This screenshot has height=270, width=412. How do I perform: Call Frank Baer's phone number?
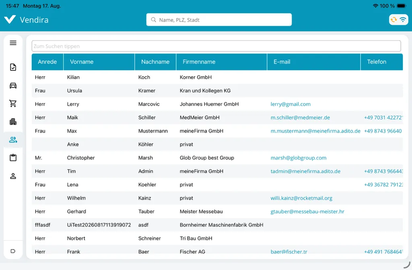383,252
